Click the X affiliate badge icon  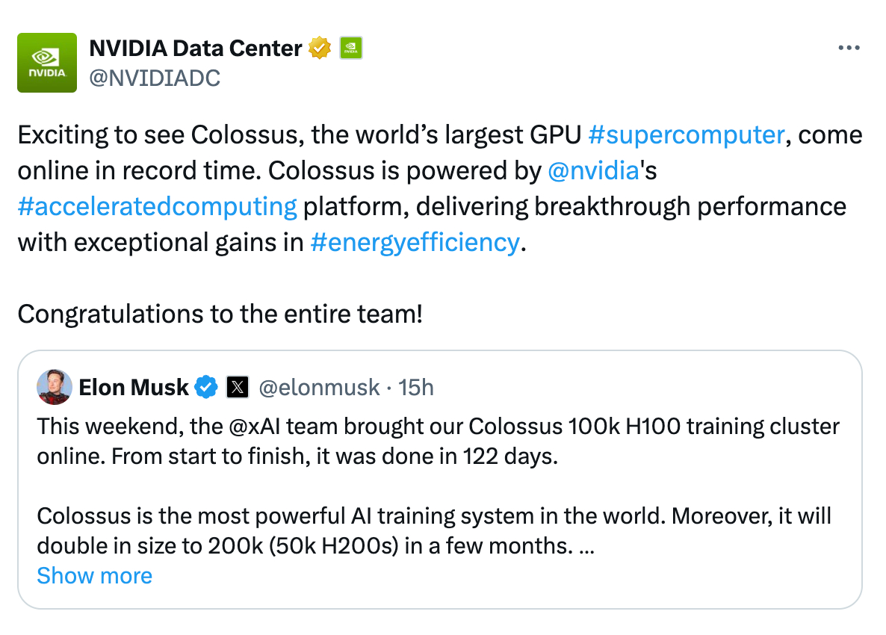click(238, 388)
